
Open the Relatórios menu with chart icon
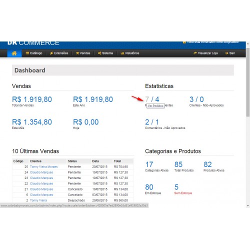130,53
